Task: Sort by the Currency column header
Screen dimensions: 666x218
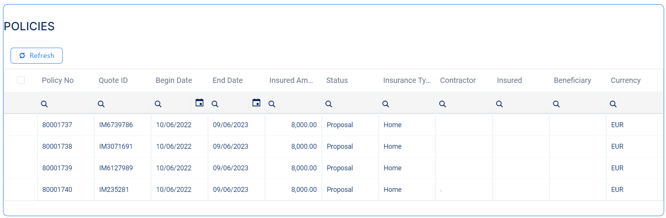Action: coord(625,80)
